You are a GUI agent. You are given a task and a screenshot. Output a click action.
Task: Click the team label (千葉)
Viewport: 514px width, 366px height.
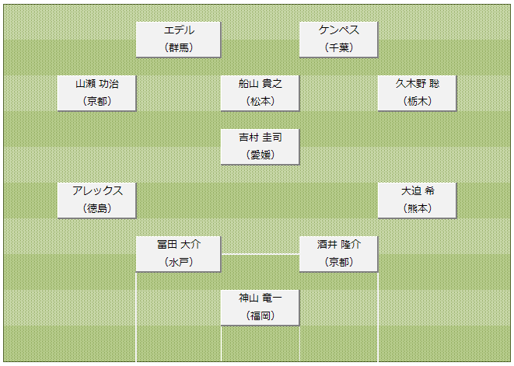pos(339,48)
